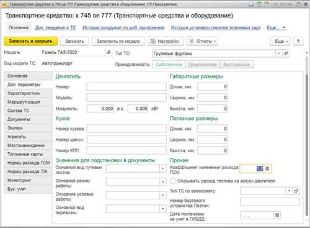Click Полезные размеры Ширина field

[x=213, y=140]
